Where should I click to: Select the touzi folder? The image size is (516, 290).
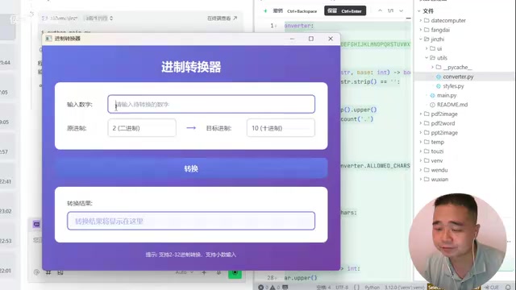(x=437, y=151)
